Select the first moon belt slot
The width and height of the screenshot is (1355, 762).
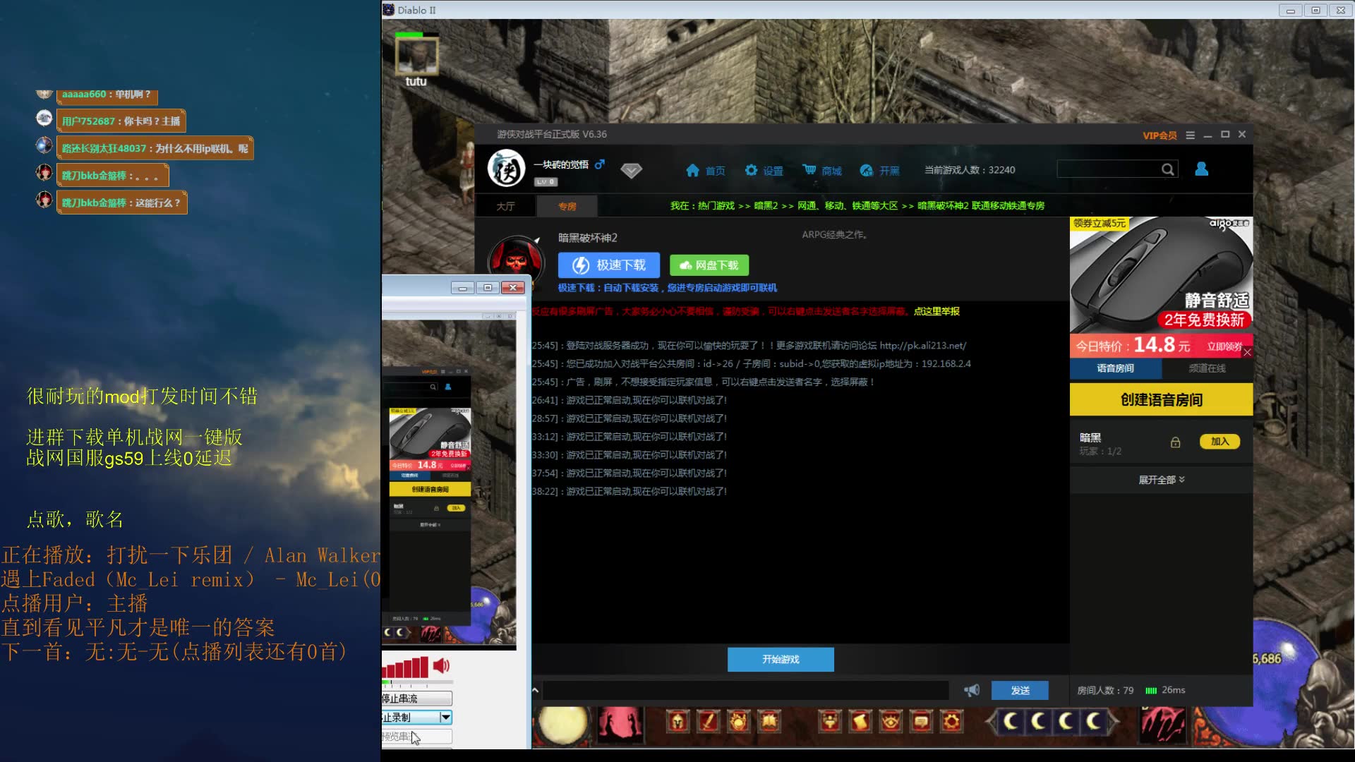(x=1010, y=721)
